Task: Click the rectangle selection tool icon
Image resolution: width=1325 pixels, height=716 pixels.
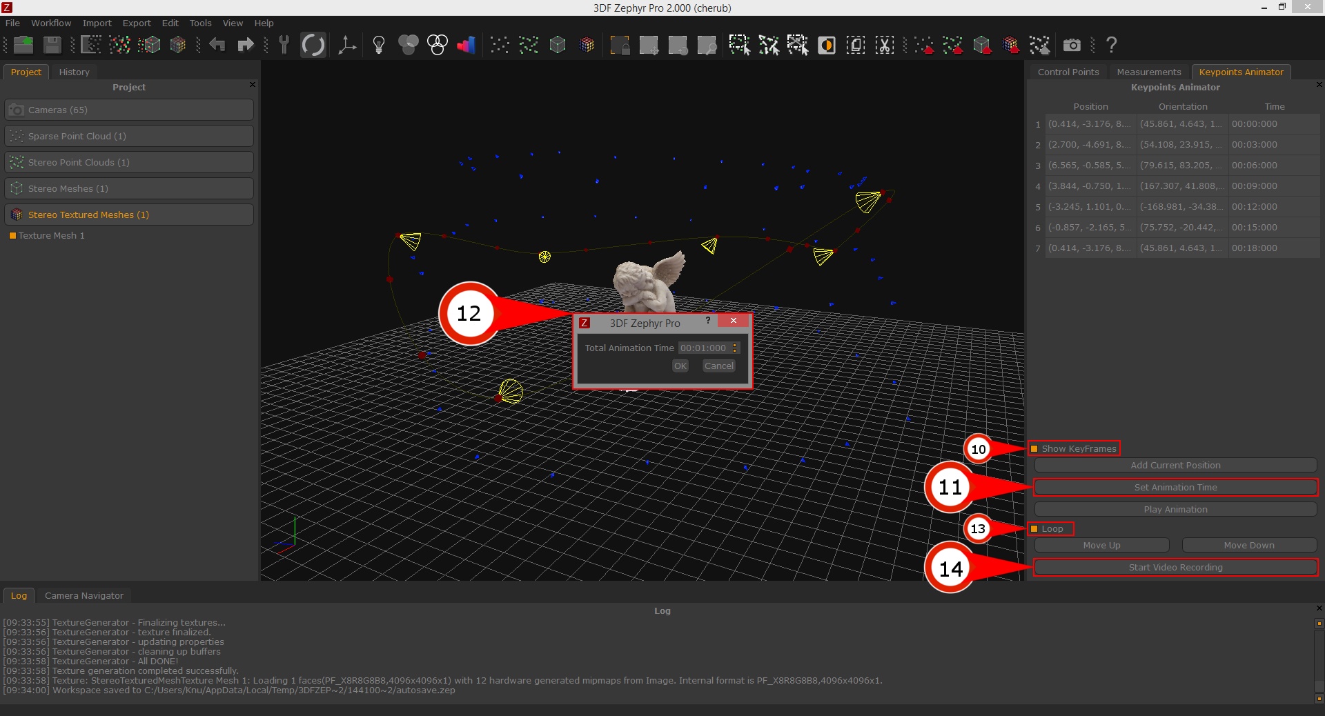Action: [740, 46]
